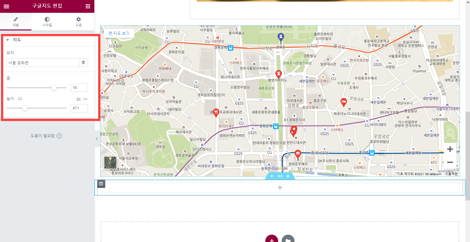Screen dimensions: 470x242
Task: Open 이용약관 terms link on map
Action: pyautogui.click(x=451, y=174)
